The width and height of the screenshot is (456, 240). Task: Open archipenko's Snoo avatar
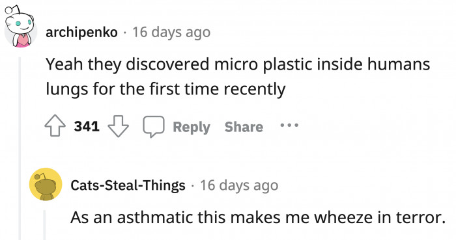point(20,27)
